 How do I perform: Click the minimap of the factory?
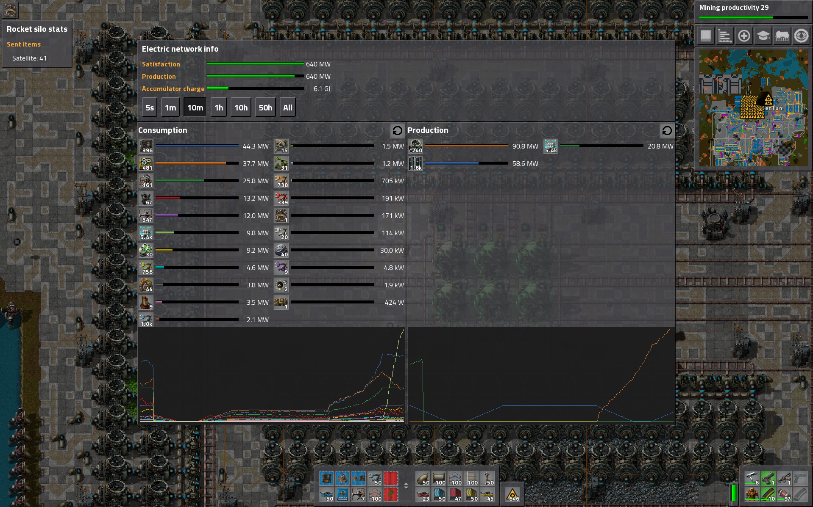[x=753, y=108]
